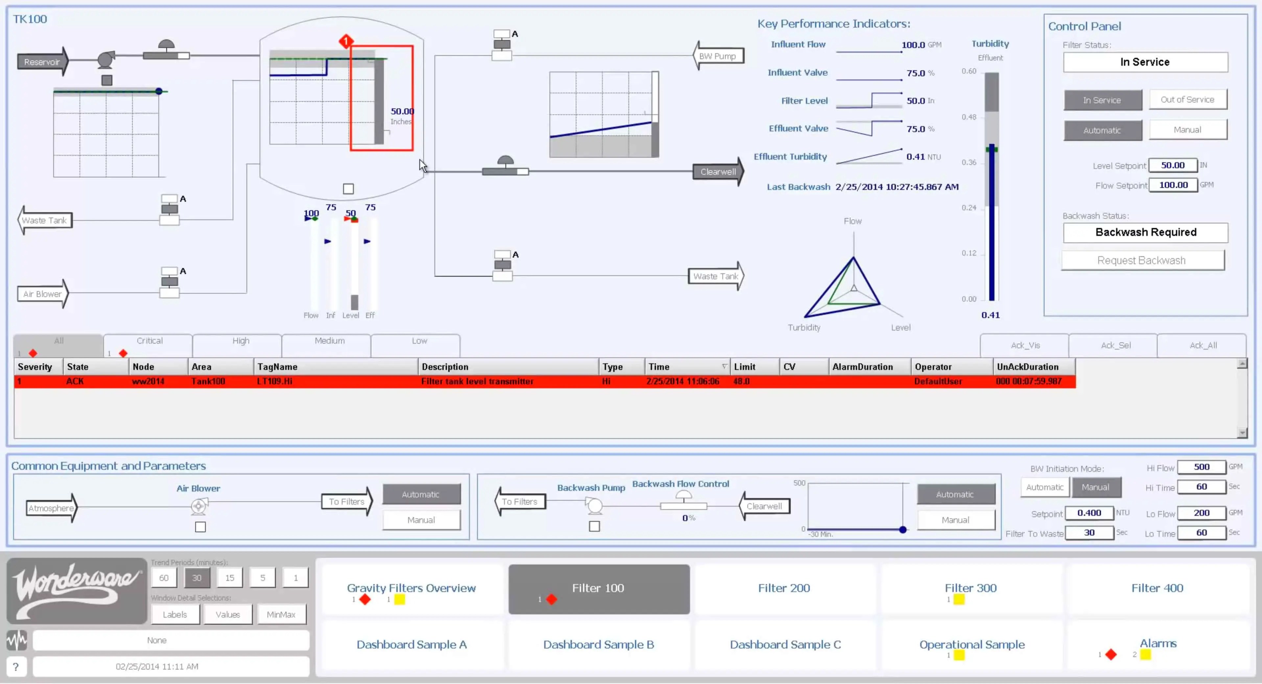1262x684 pixels.
Task: Toggle the checkbox under Air Blower
Action: click(x=200, y=527)
